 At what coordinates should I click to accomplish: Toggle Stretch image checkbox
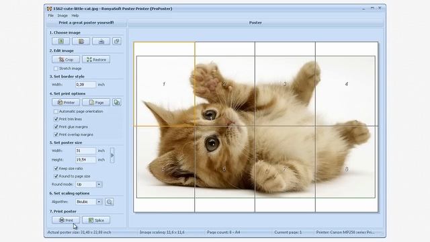tap(56, 69)
